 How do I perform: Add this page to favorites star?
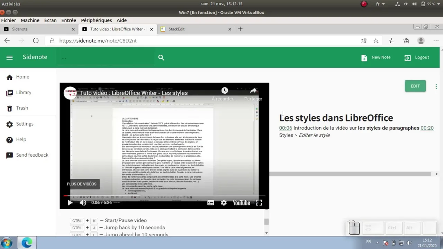[376, 41]
